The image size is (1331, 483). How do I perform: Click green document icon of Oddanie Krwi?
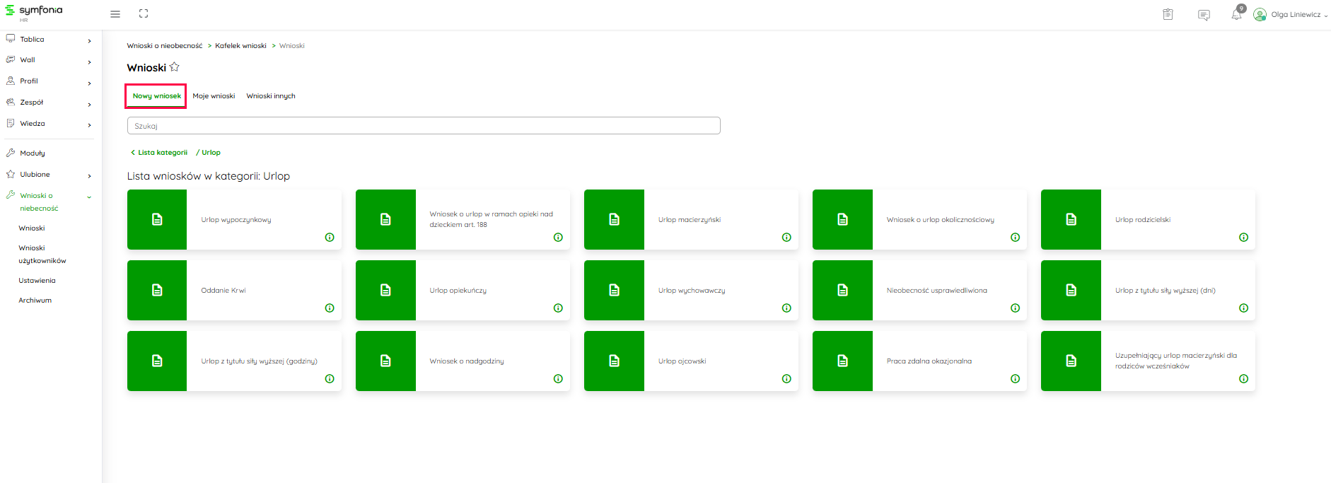[x=157, y=290]
